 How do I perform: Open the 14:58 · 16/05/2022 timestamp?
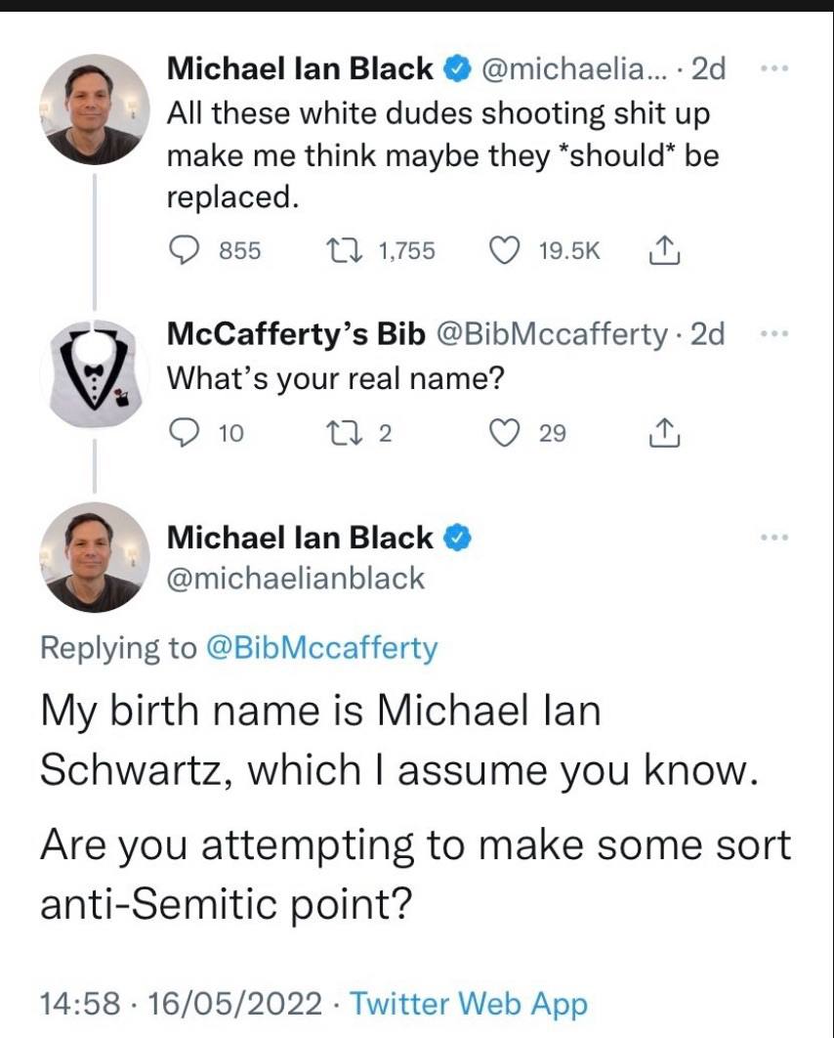[181, 1003]
